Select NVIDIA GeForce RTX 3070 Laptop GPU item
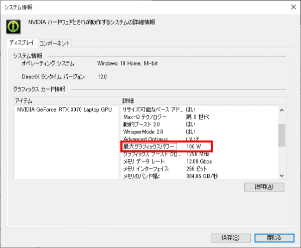 [x=65, y=109]
